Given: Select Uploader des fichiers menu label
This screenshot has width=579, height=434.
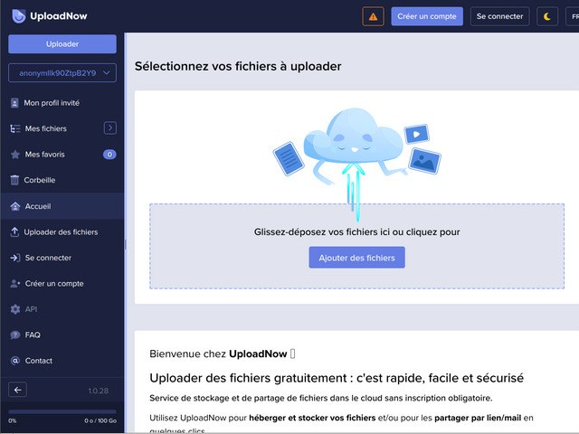Looking at the screenshot, I should [x=61, y=232].
